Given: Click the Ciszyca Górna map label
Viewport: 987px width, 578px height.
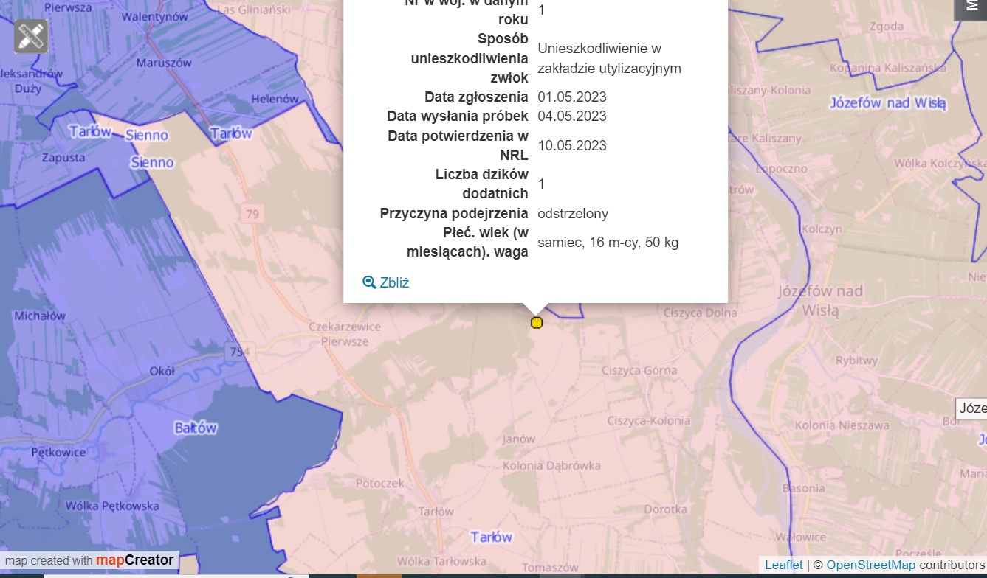Looking at the screenshot, I should pyautogui.click(x=639, y=370).
